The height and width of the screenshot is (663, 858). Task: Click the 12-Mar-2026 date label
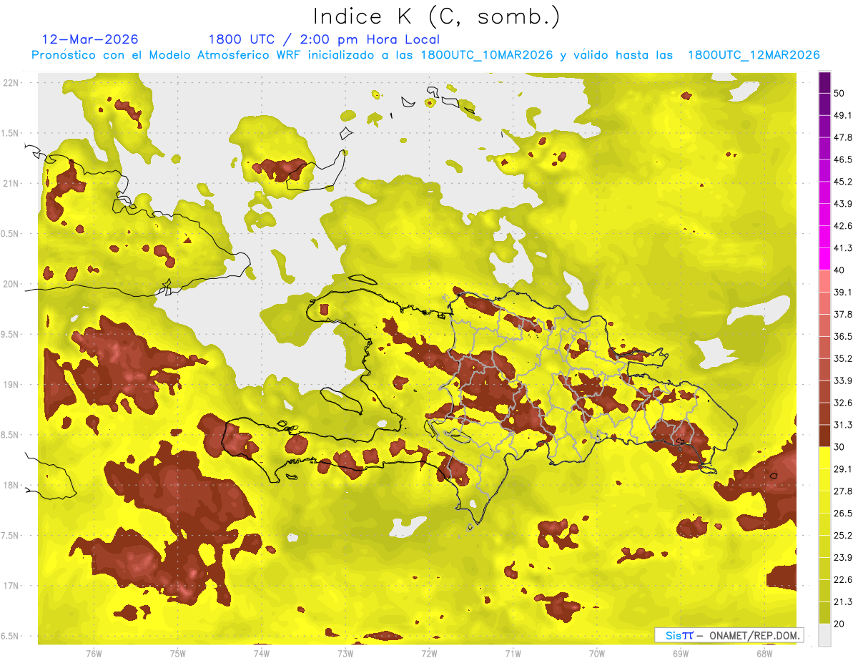click(90, 39)
